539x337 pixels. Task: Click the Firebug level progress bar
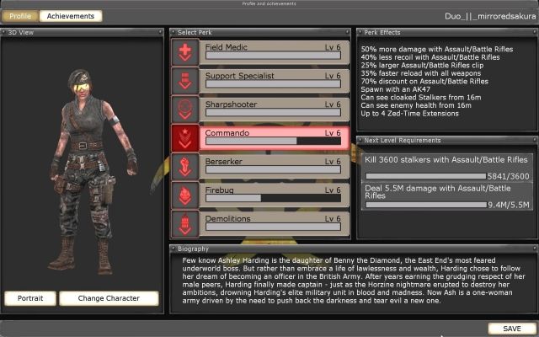point(273,198)
